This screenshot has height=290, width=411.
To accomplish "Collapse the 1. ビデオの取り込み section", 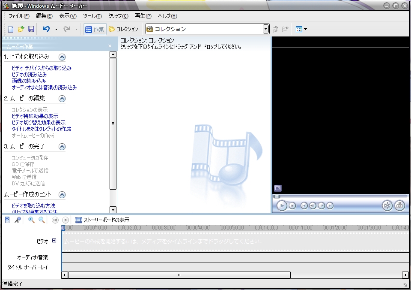I will coord(62,57).
